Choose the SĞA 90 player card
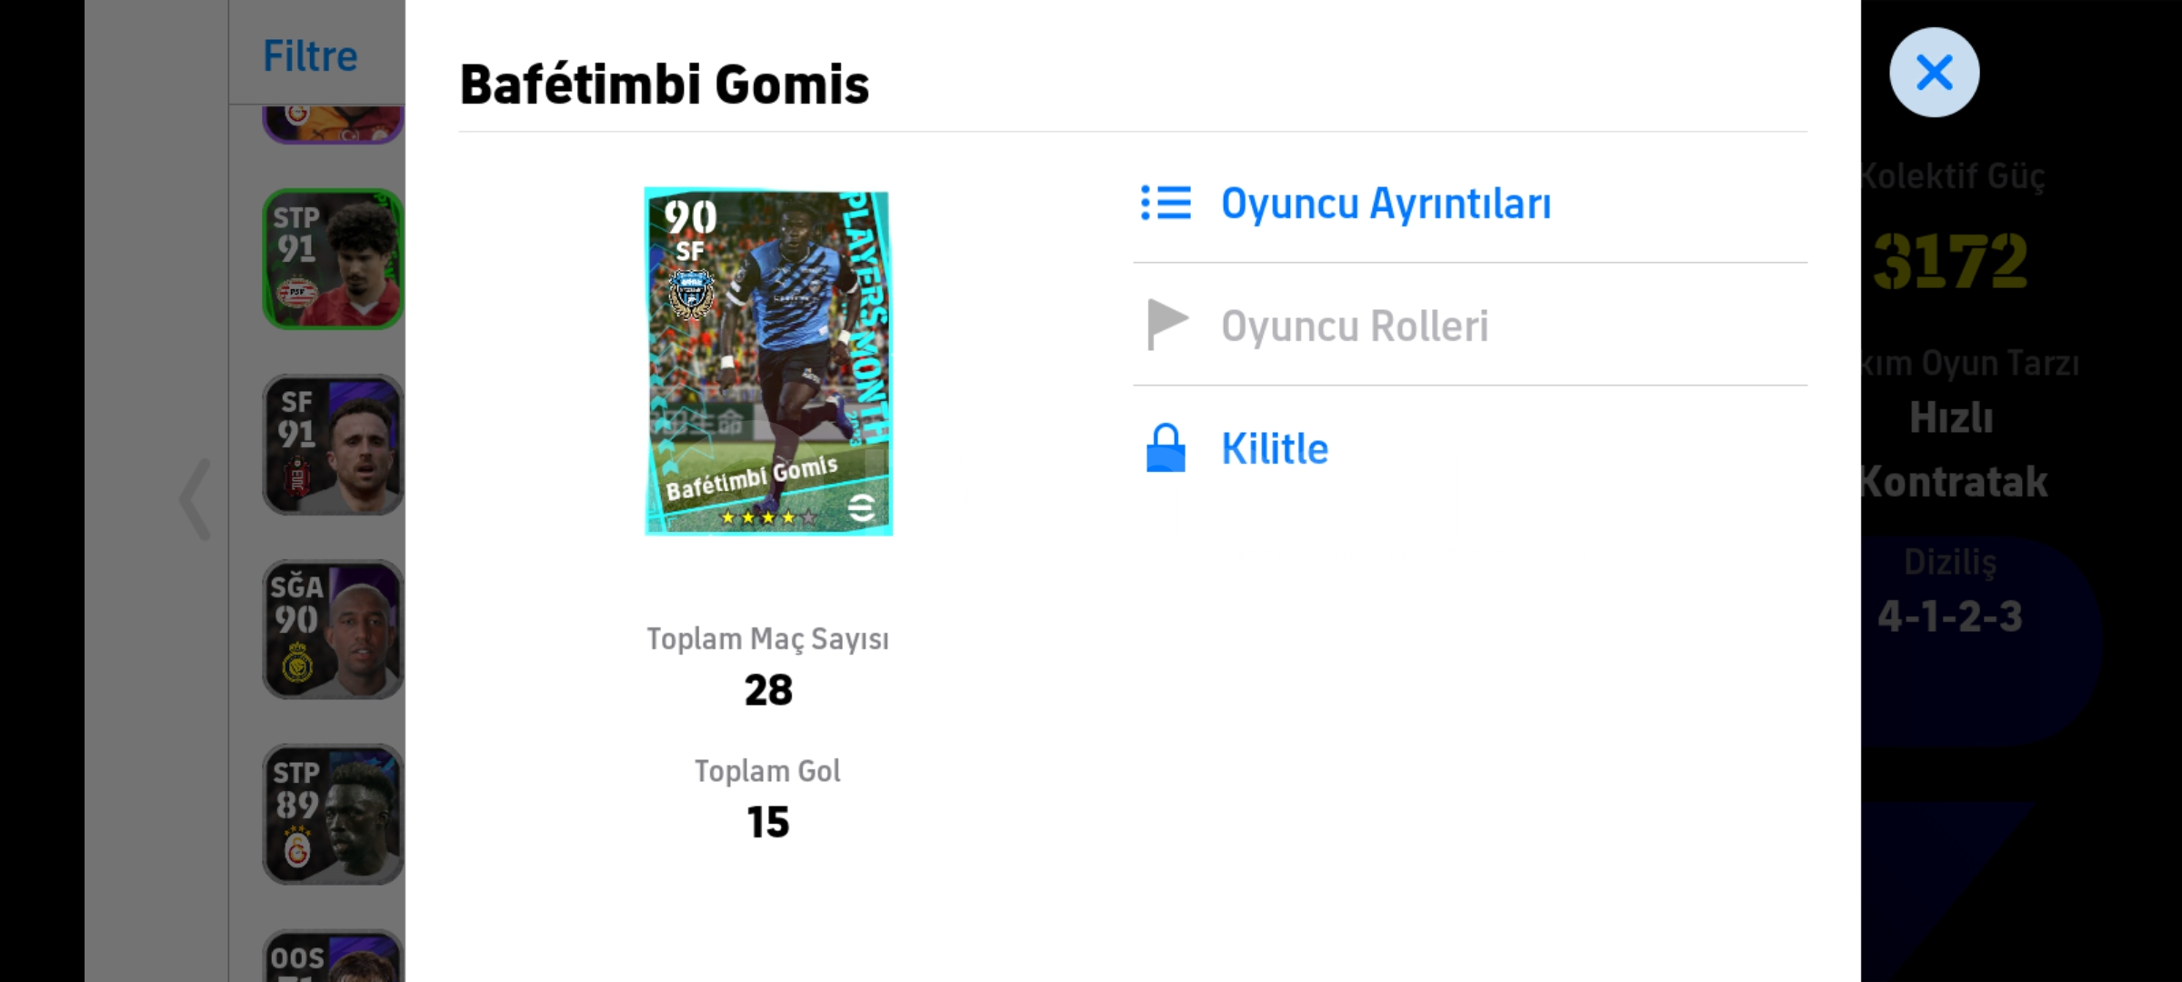This screenshot has height=982, width=2182. pyautogui.click(x=334, y=630)
